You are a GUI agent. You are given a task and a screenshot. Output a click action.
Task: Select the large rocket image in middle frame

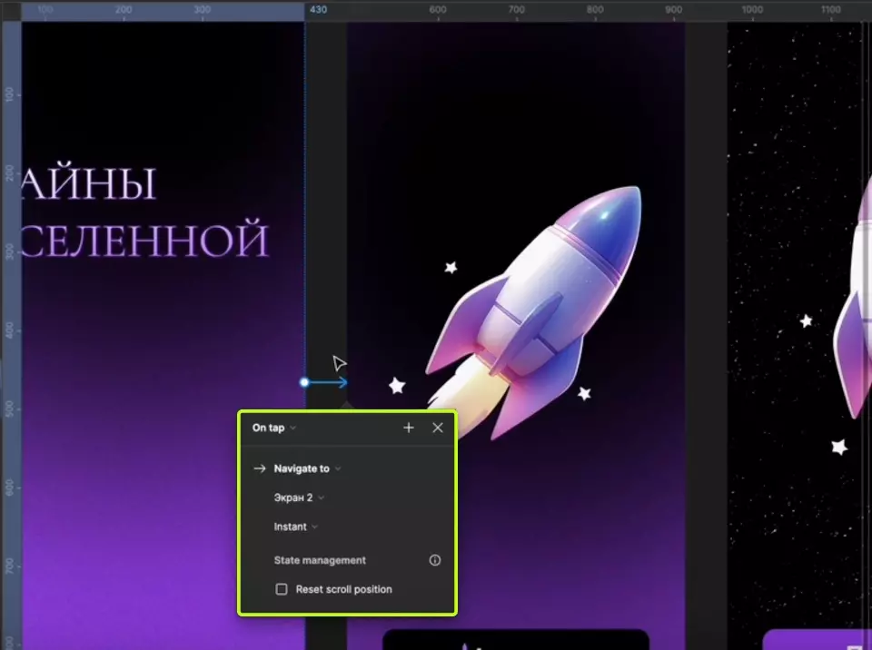[x=533, y=312]
